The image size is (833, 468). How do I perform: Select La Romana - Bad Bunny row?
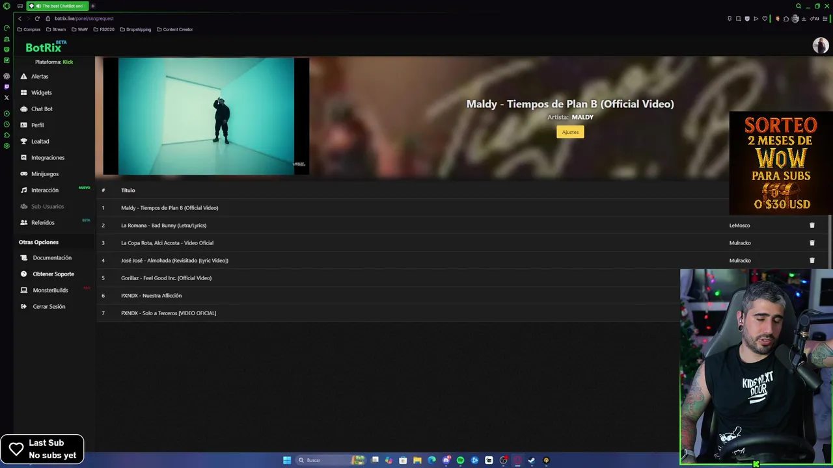pos(463,225)
